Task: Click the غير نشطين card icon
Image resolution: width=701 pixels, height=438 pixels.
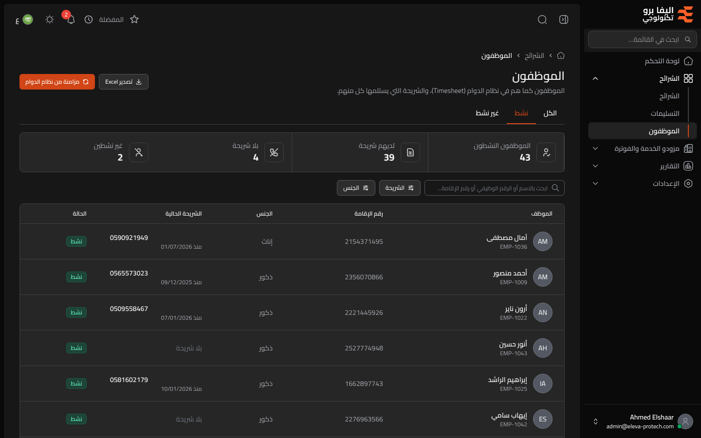Action: pos(139,152)
